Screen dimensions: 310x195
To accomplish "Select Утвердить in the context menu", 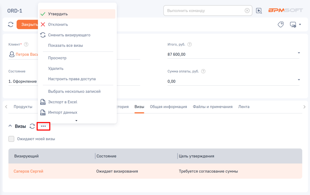I will tap(58, 14).
